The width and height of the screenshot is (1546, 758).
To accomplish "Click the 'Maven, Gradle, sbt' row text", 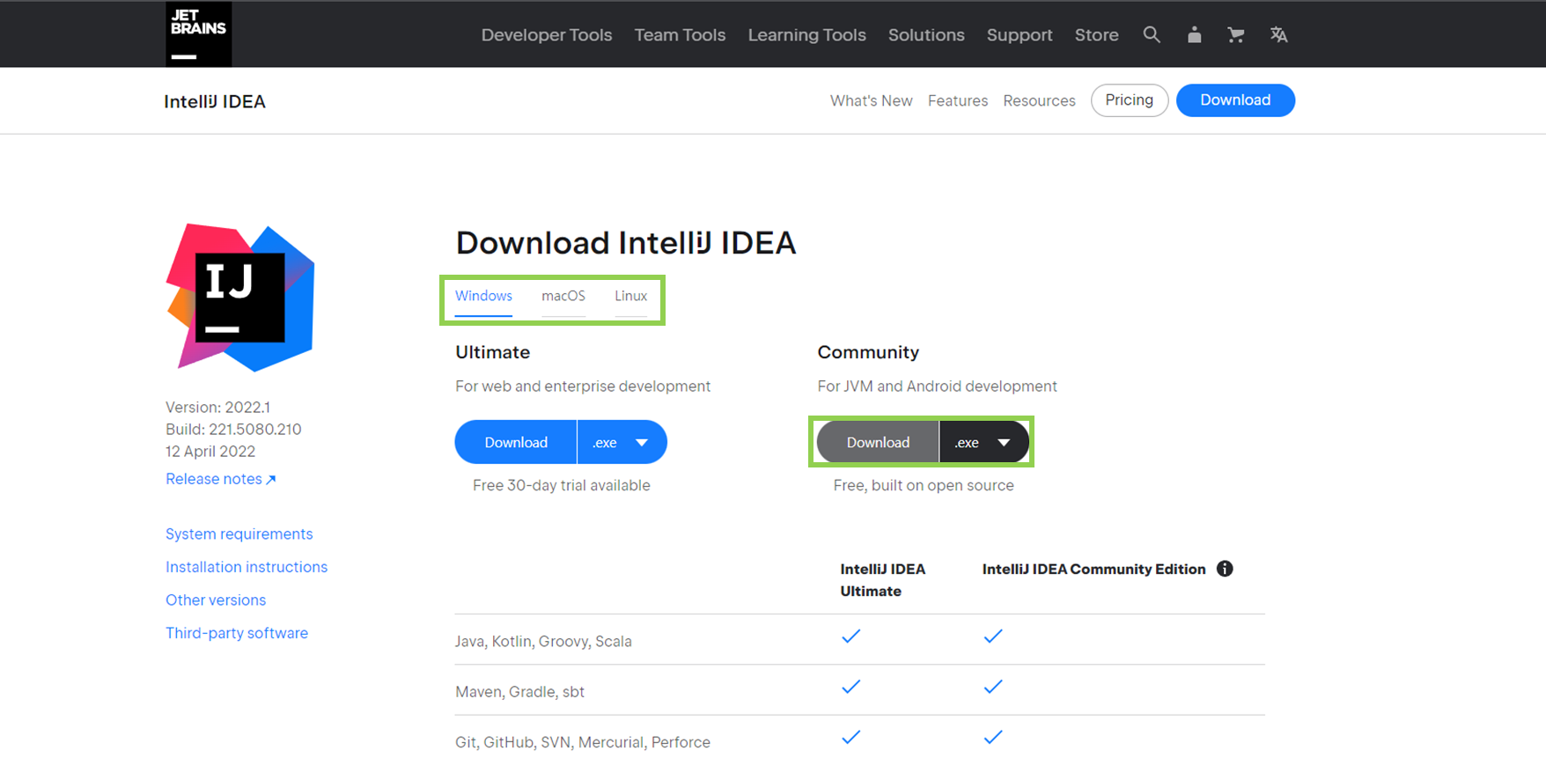I will 519,692.
